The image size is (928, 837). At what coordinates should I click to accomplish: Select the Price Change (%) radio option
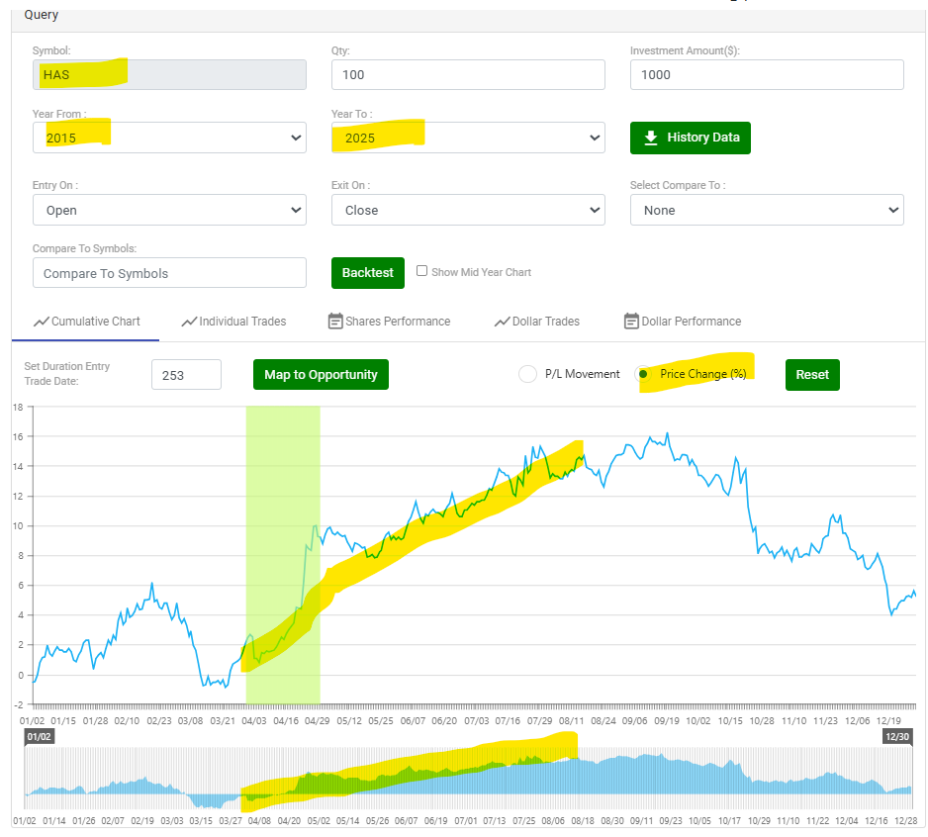click(643, 374)
